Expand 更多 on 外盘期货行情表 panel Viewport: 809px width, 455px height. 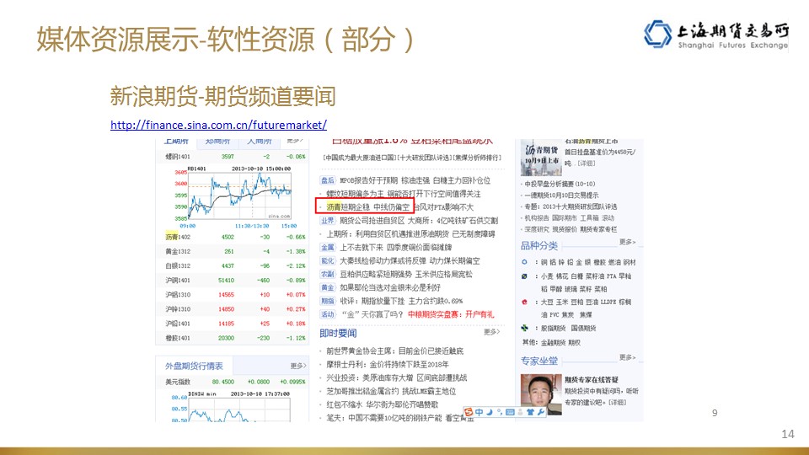[297, 366]
